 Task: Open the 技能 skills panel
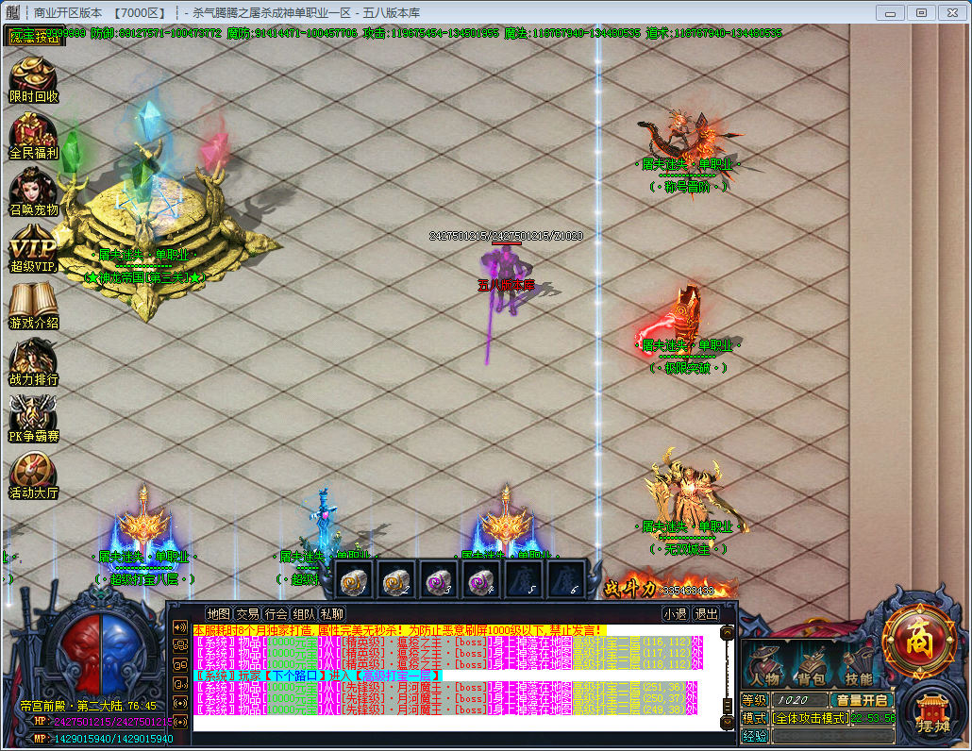858,667
